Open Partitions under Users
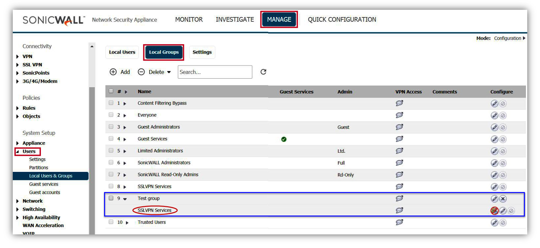 [39, 168]
